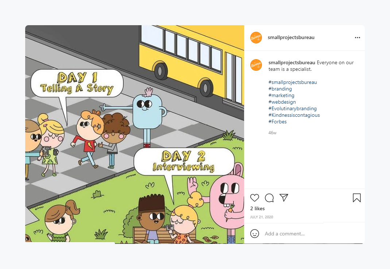Like the post with the heart icon
This screenshot has width=390, height=269.
[255, 198]
